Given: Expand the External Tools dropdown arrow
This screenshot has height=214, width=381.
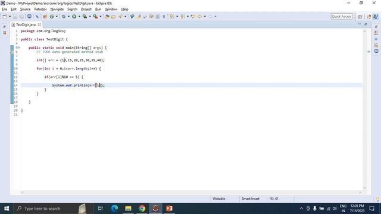Looking at the screenshot, I should point(101,17).
